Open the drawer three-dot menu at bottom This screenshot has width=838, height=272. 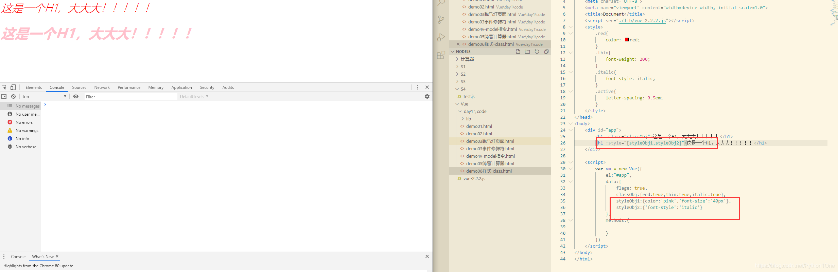click(x=4, y=257)
